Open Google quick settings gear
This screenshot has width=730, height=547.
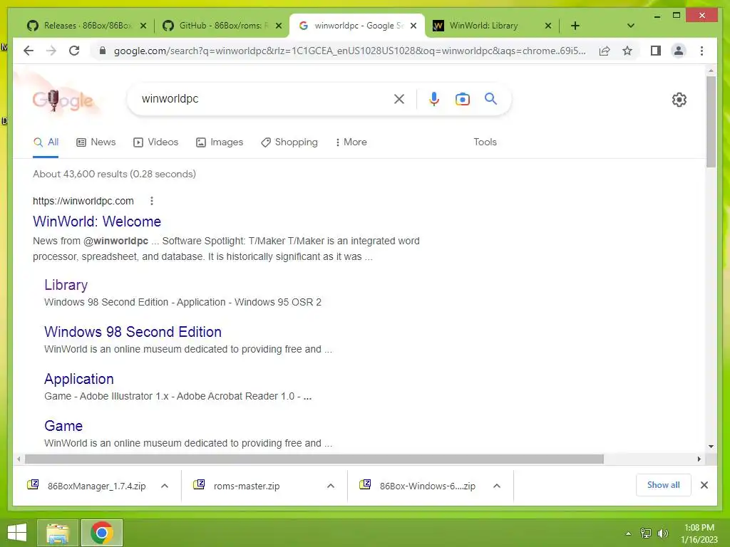click(x=679, y=100)
